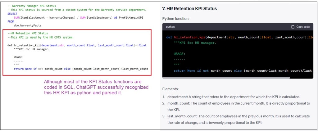
Task: Click the clipboard icon beside Copy code
Action: point(293,27)
